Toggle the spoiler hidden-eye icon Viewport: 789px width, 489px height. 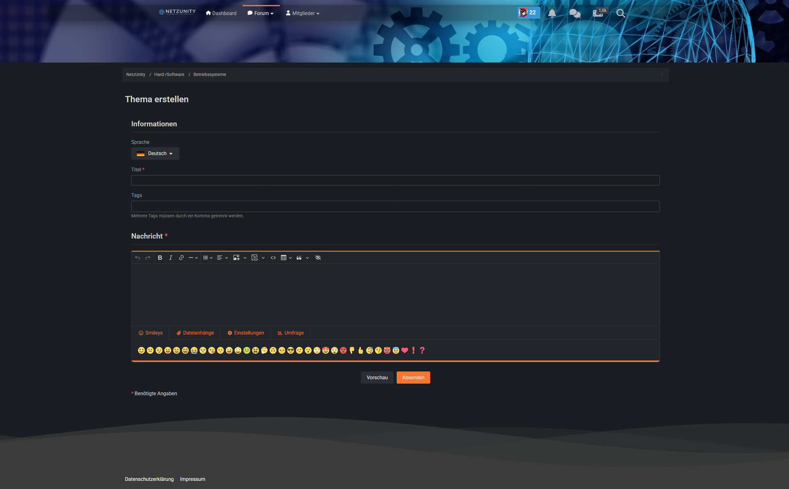coord(318,258)
